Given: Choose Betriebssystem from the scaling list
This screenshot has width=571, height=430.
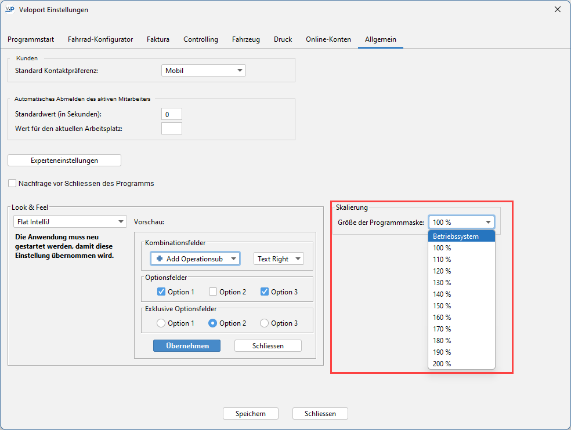Looking at the screenshot, I should point(461,236).
